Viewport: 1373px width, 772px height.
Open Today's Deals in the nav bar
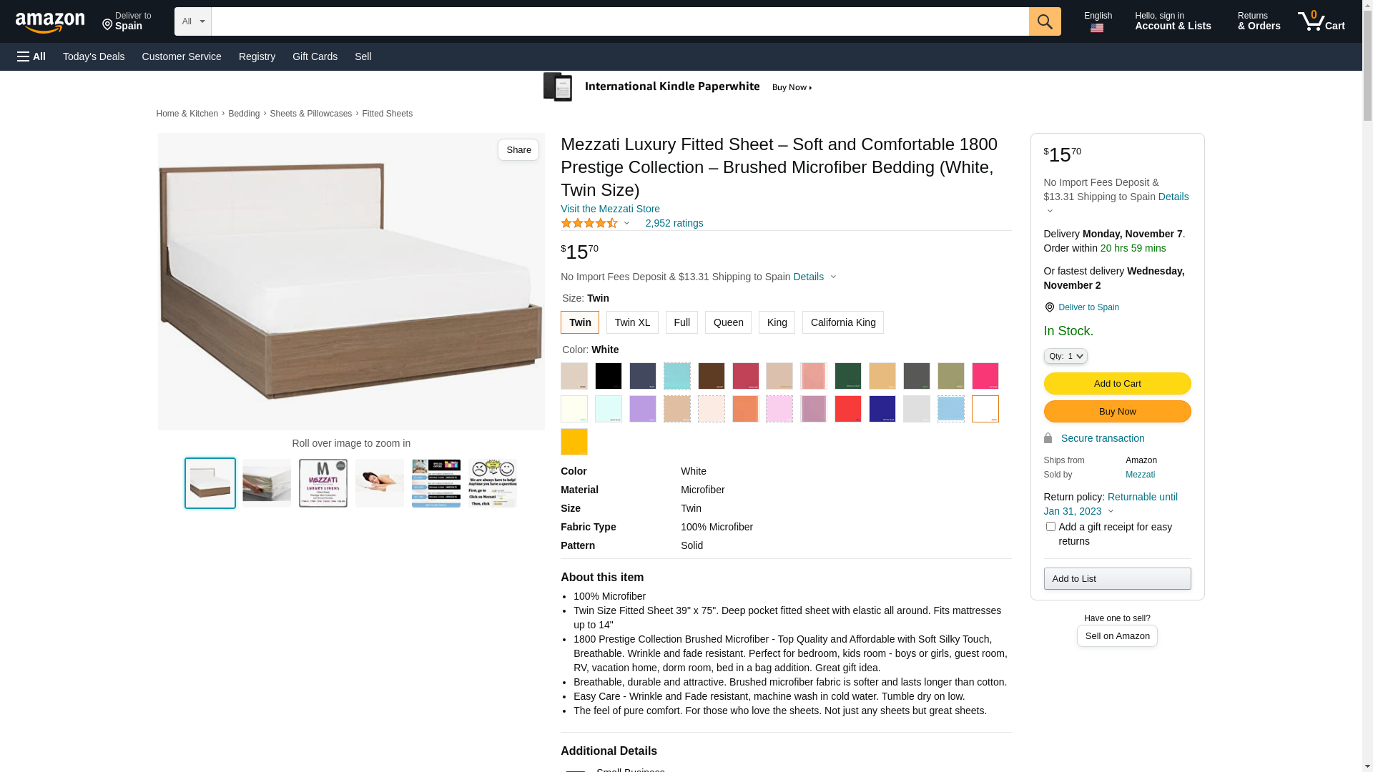[x=94, y=56]
